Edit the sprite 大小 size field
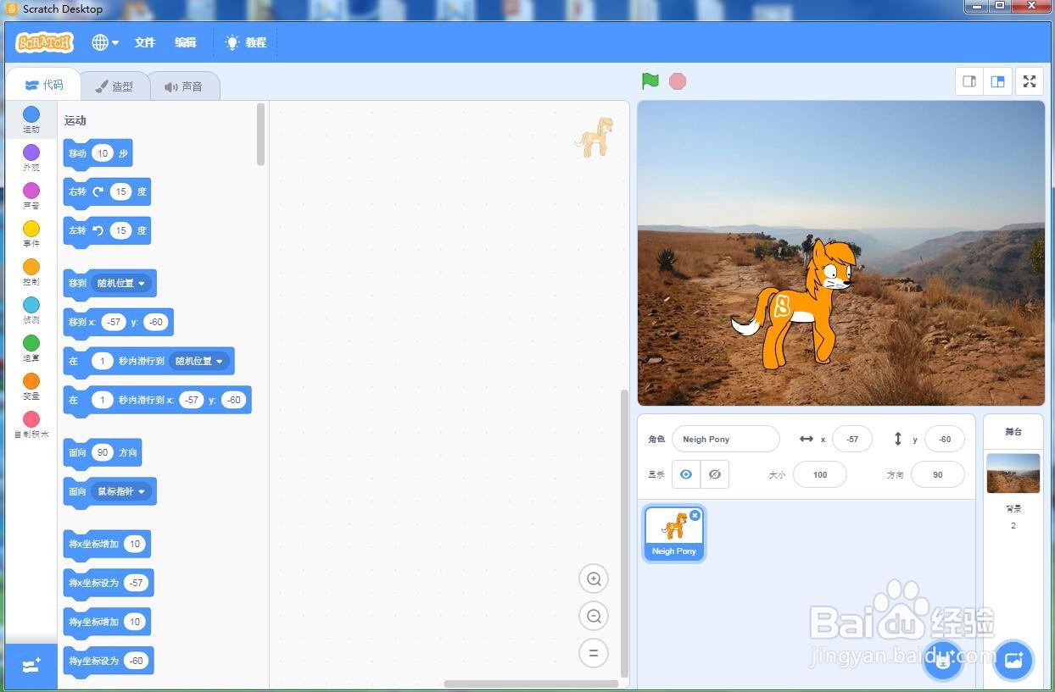The height and width of the screenshot is (692, 1055). tap(820, 474)
